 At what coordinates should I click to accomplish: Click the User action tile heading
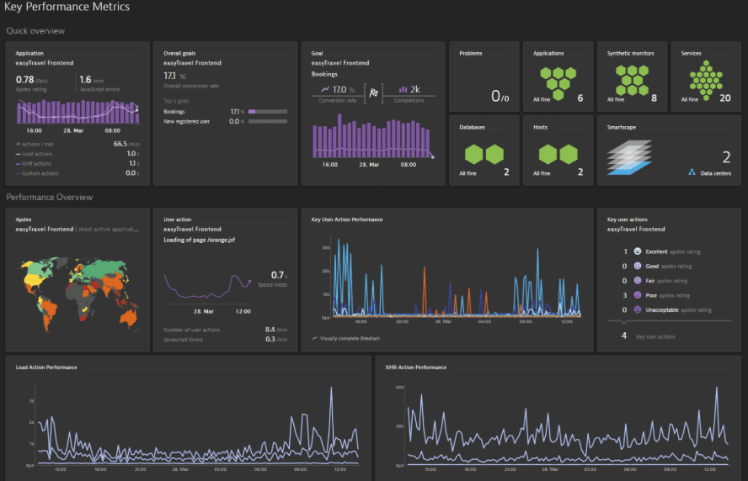pos(178,219)
